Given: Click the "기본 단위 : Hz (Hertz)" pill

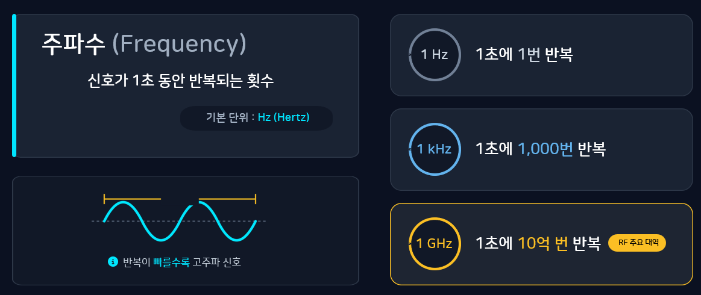Looking at the screenshot, I should (x=256, y=117).
